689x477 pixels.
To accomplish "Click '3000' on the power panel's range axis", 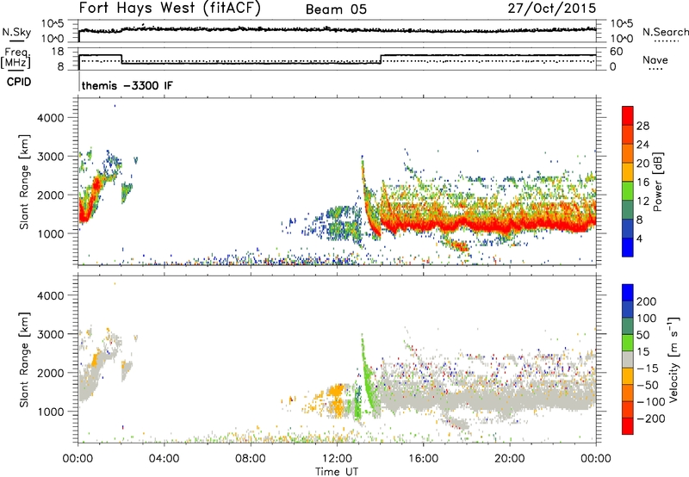I will 51,157.
